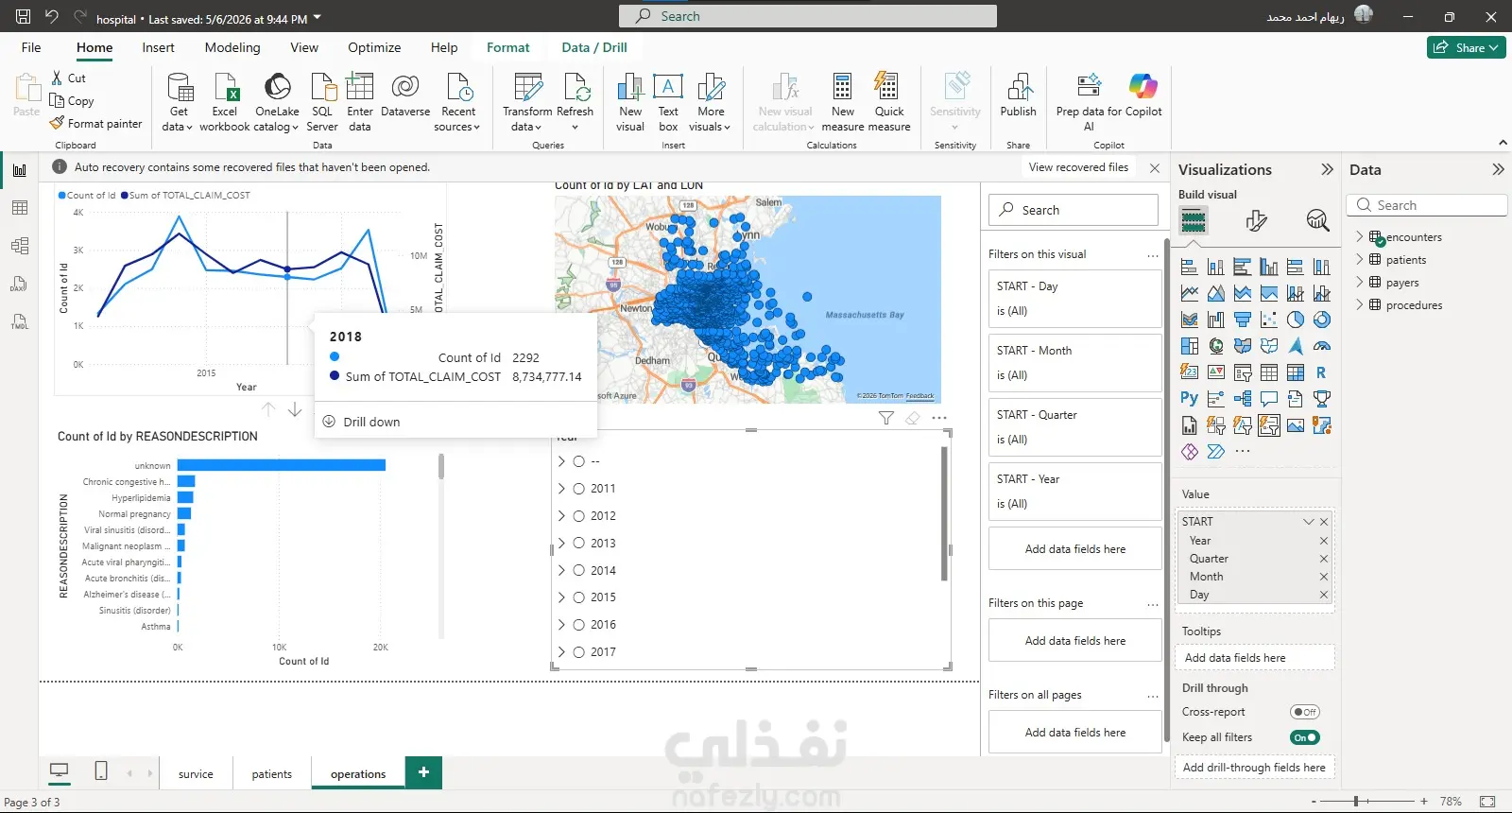The width and height of the screenshot is (1512, 813).
Task: Toggle Cross-report drill through switch
Action: click(x=1305, y=712)
